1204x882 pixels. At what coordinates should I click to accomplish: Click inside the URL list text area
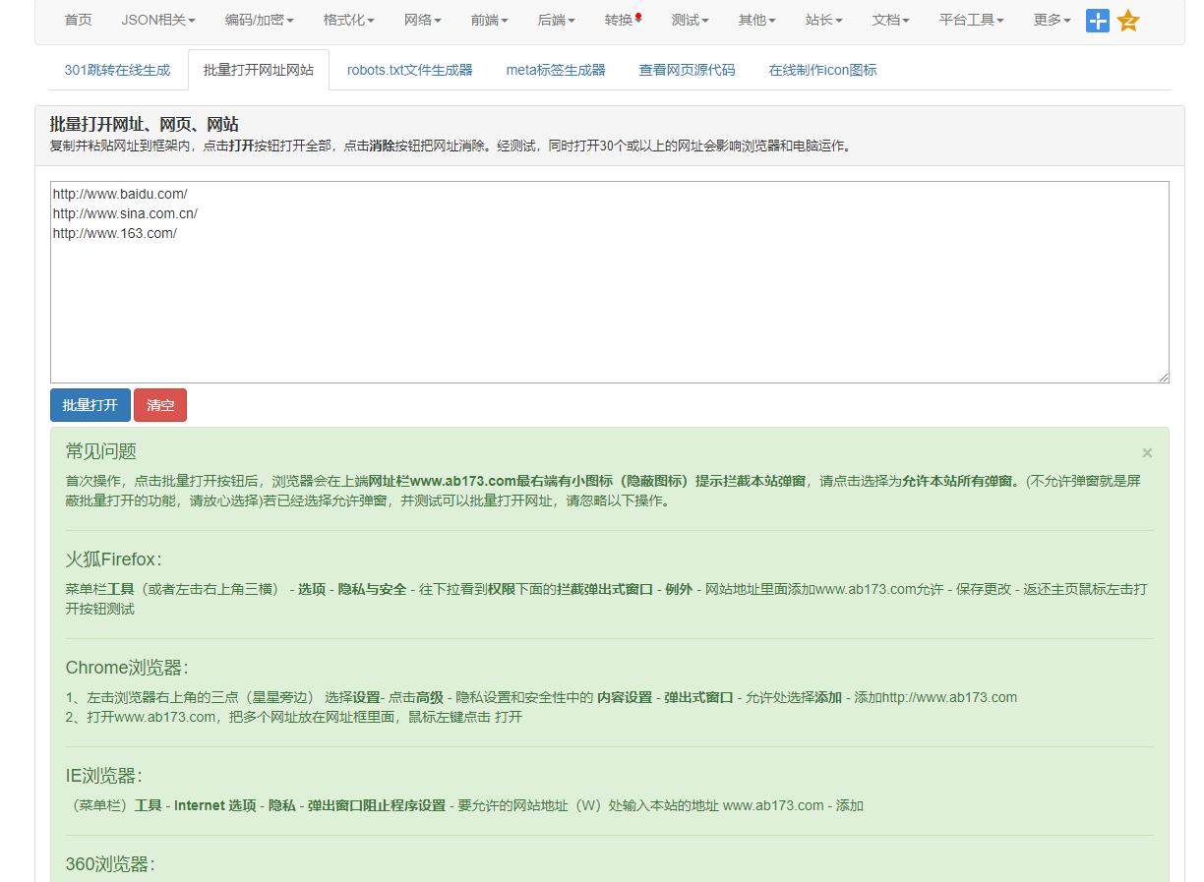click(x=610, y=282)
